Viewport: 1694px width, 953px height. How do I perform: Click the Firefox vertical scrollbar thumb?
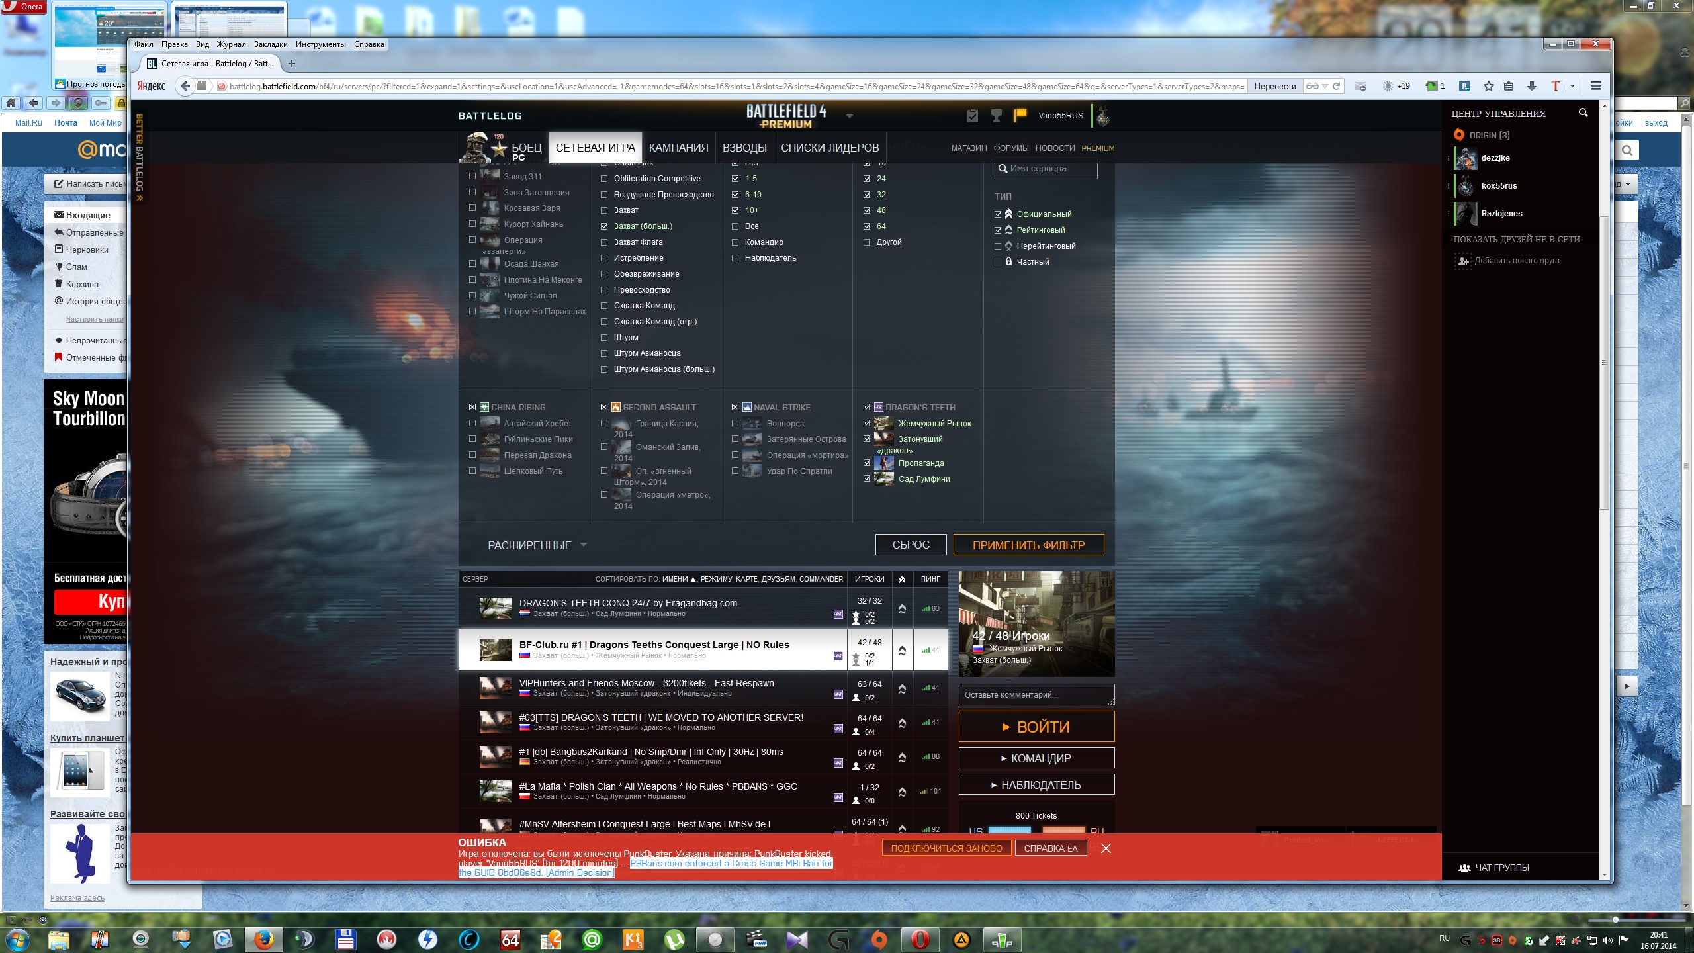(1604, 363)
